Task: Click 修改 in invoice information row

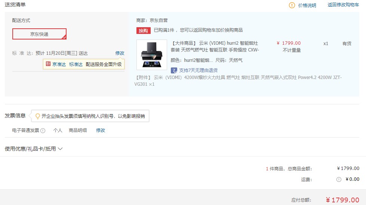Action: point(100,130)
